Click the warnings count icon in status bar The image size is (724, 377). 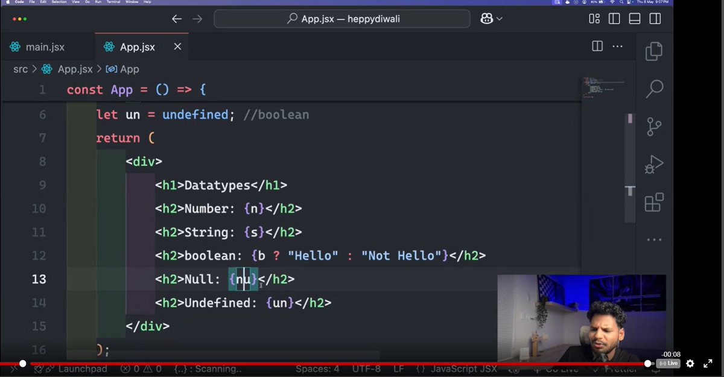(x=148, y=369)
